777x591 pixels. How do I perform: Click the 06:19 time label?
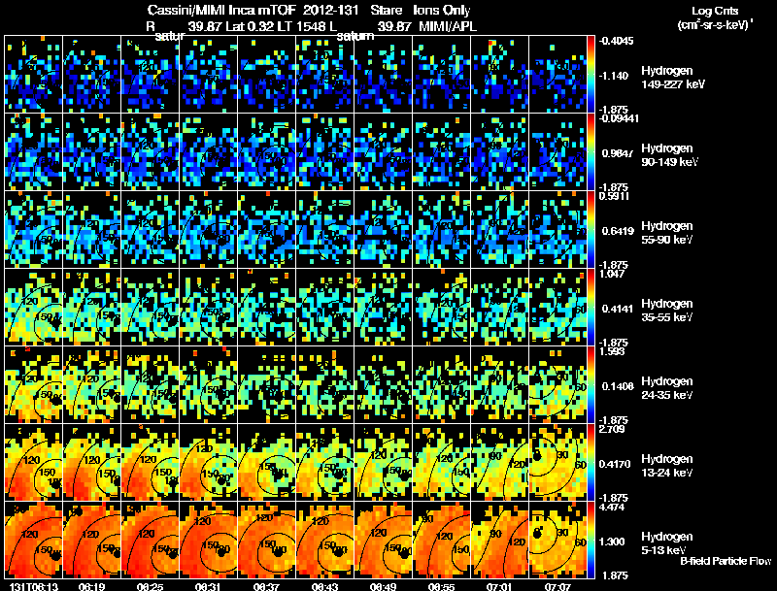(x=91, y=586)
